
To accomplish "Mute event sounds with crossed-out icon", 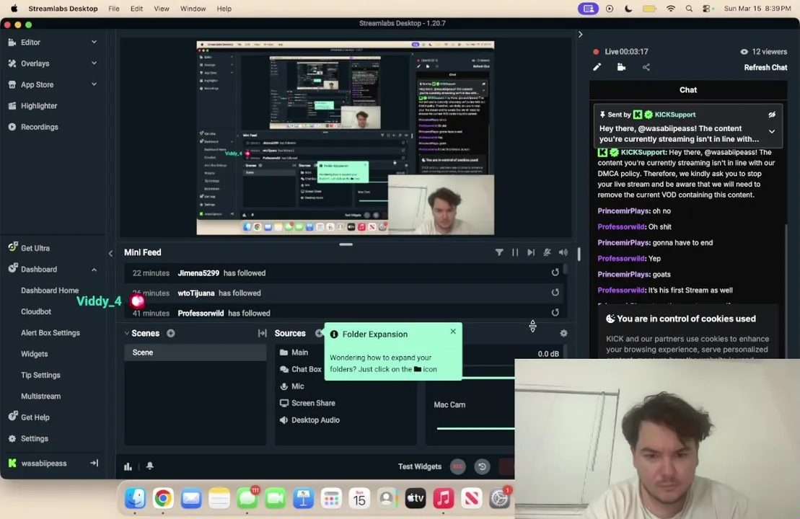I will coord(547,252).
